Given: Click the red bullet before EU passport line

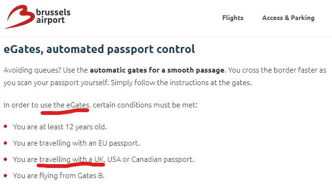Looking at the screenshot, I should click(x=6, y=143).
